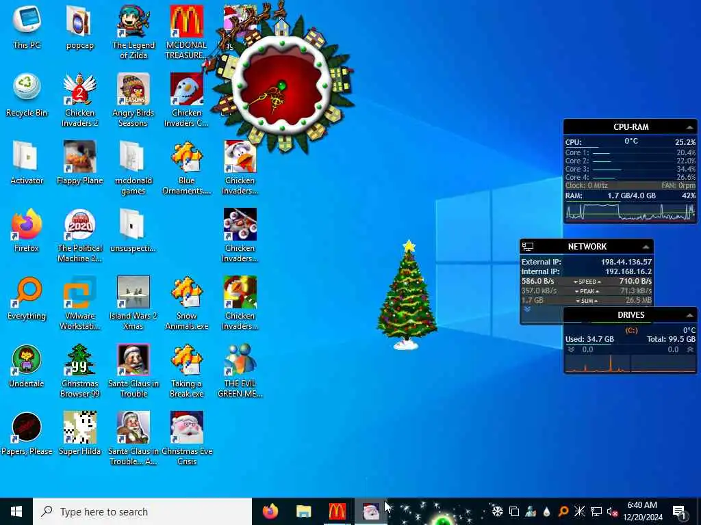
Task: Open the This PC desktop icon
Action: [x=27, y=27]
